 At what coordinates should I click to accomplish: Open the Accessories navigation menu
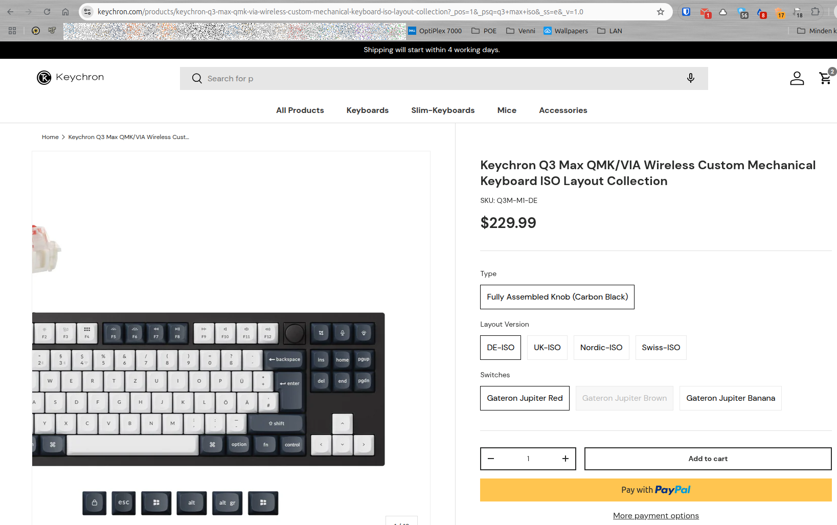pos(563,110)
